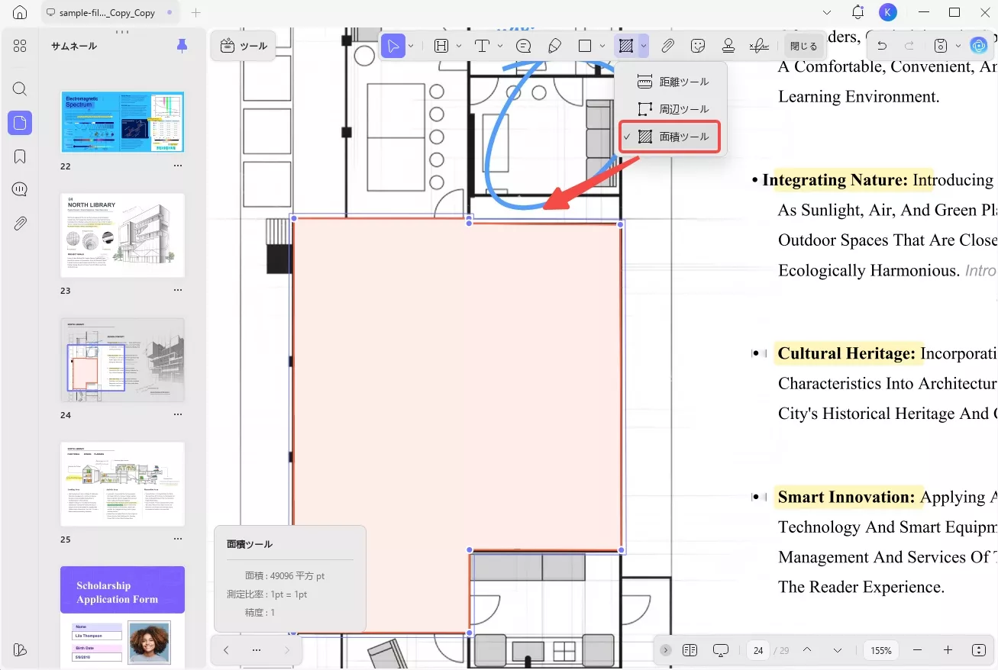998x670 pixels.
Task: Select the signature tool
Action: [x=758, y=46]
